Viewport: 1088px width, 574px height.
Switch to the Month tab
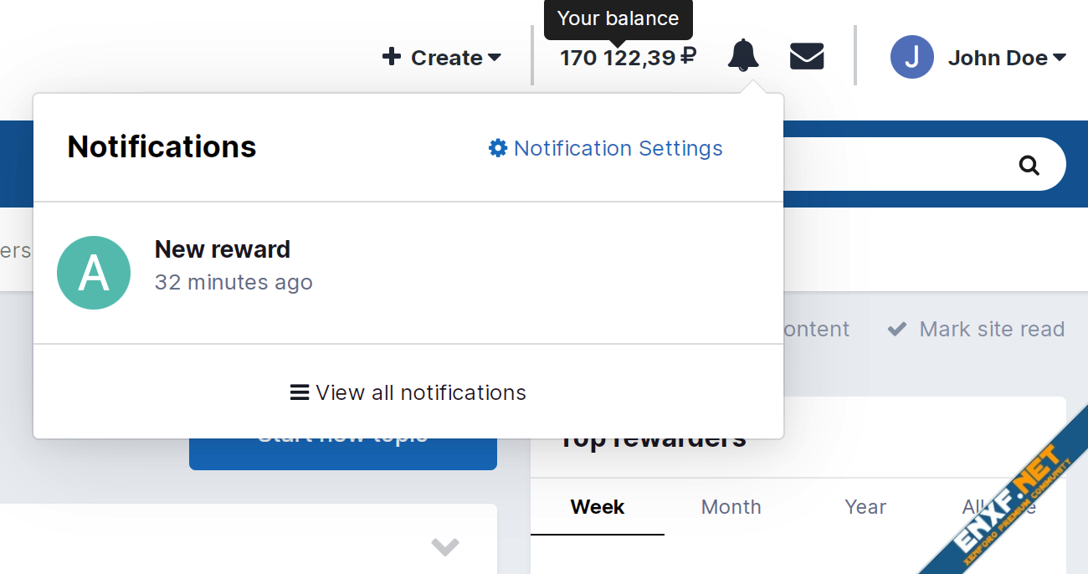(x=731, y=507)
